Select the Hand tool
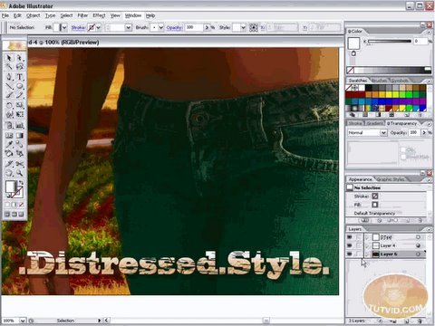The image size is (435, 326). click(x=9, y=173)
